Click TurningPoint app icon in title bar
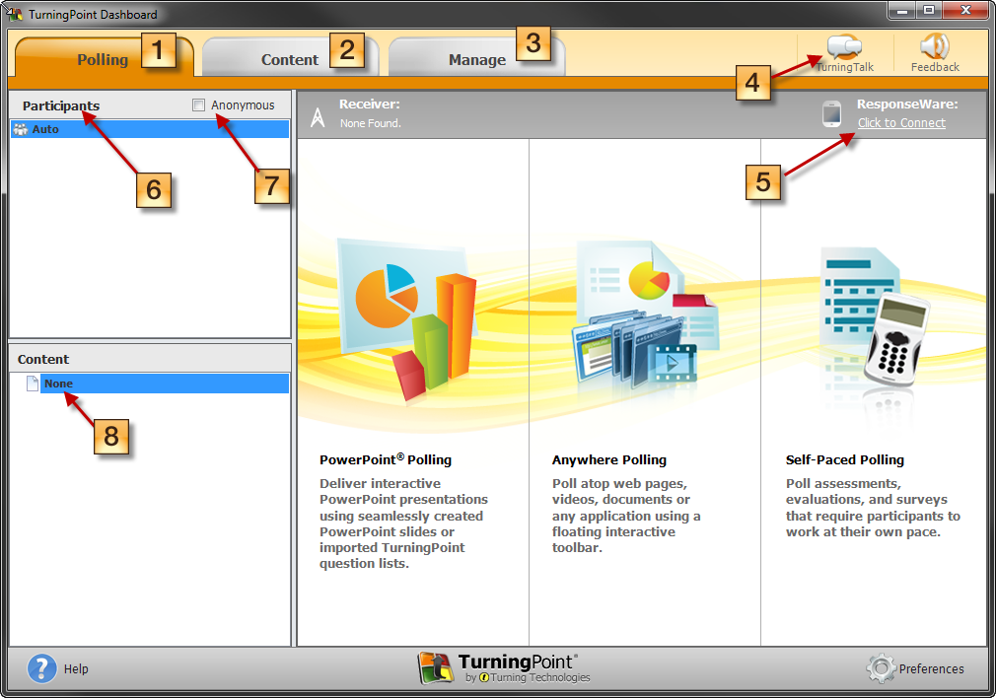 coord(14,14)
